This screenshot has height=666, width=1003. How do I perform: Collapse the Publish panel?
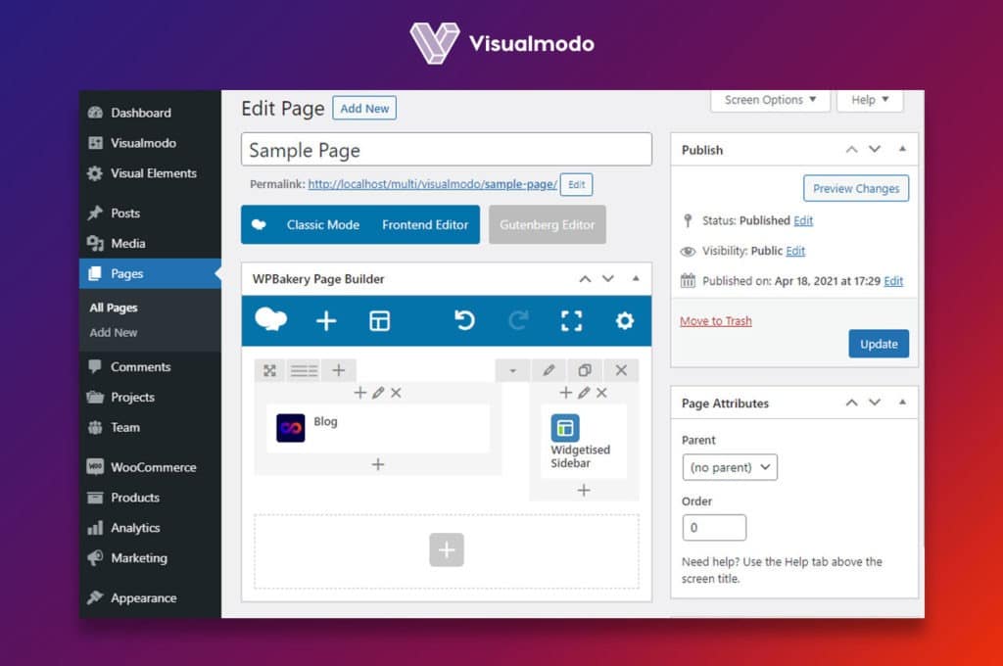(902, 150)
